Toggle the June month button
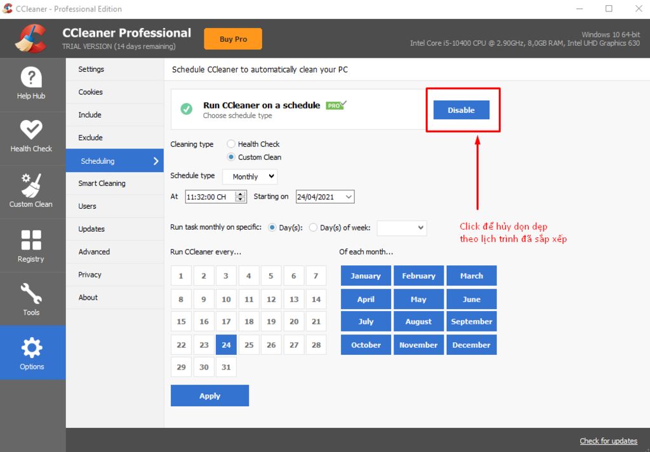The width and height of the screenshot is (650, 452). [472, 299]
